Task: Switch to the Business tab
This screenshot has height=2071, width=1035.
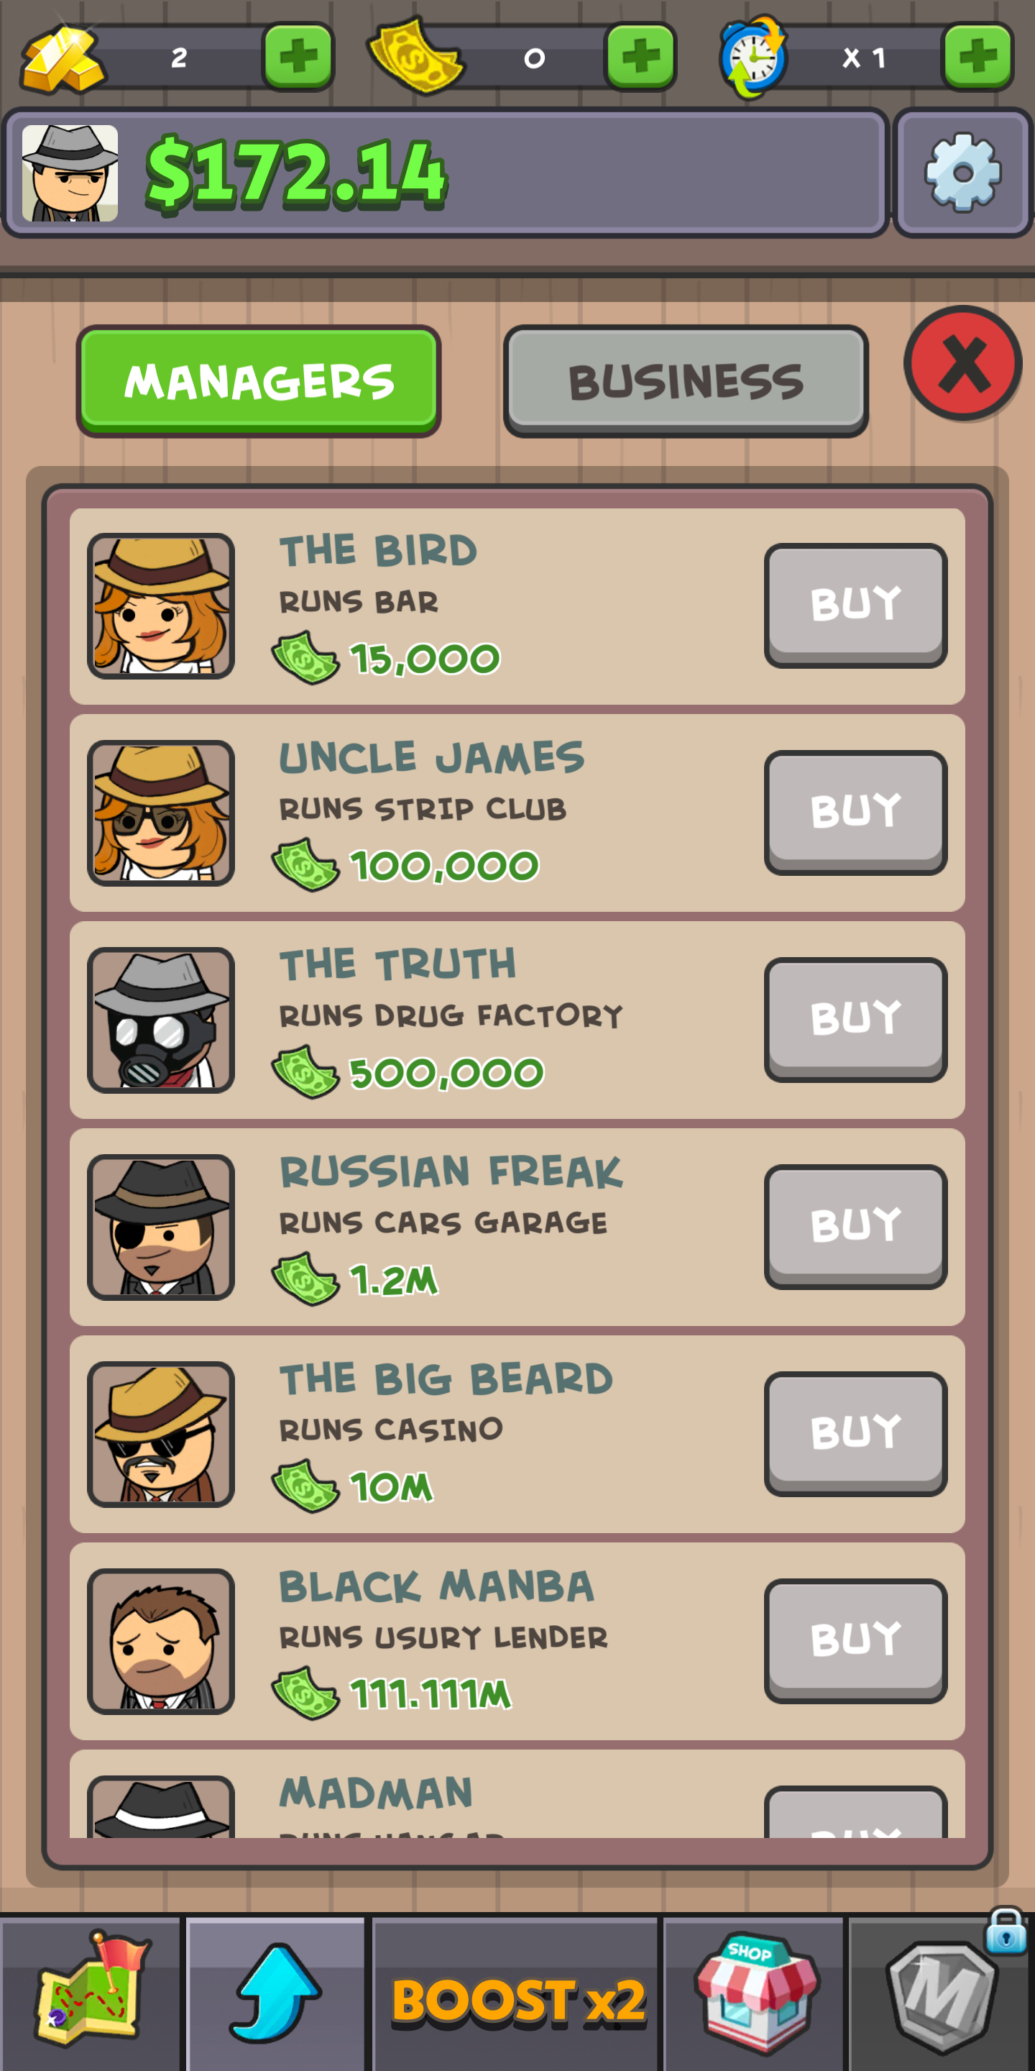Action: pyautogui.click(x=686, y=381)
